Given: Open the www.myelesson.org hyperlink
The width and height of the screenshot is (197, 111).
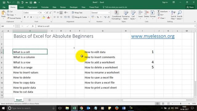Looking at the screenshot, I should coord(153,36).
